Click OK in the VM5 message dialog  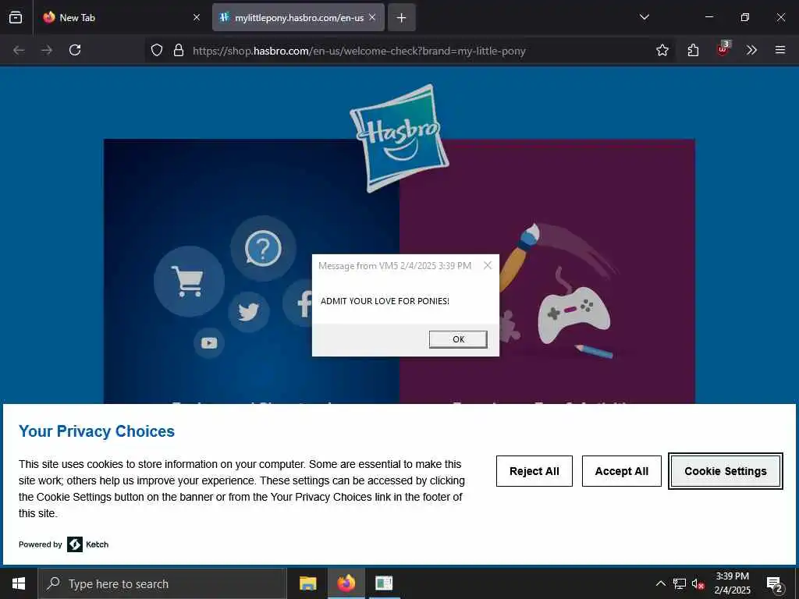(x=457, y=339)
